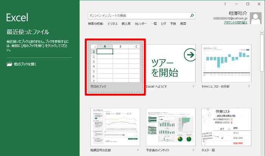Click アカウントの切り替え link
Screen dimensions: 265x156
235,22
